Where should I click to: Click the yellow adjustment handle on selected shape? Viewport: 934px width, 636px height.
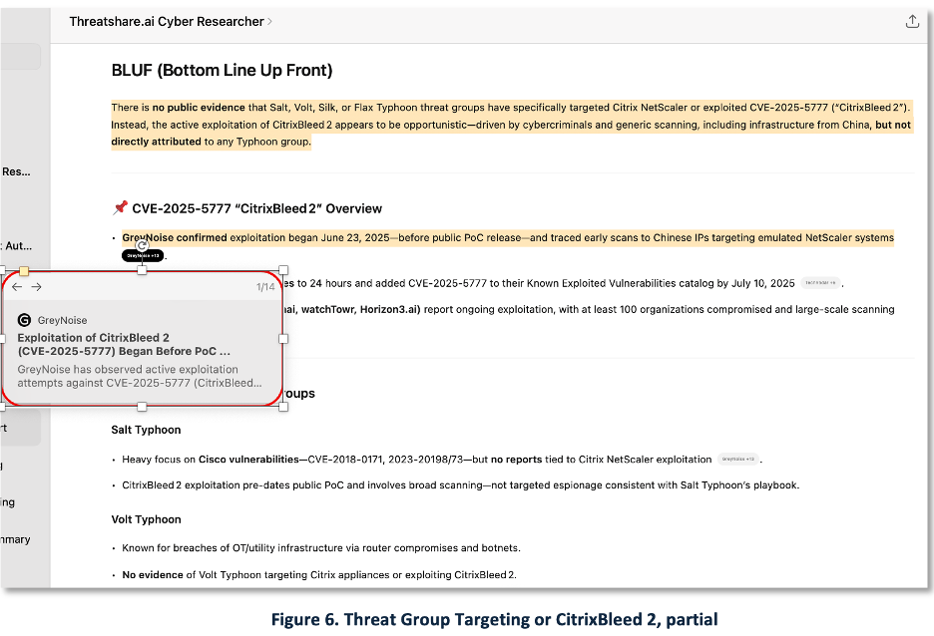coord(24,271)
